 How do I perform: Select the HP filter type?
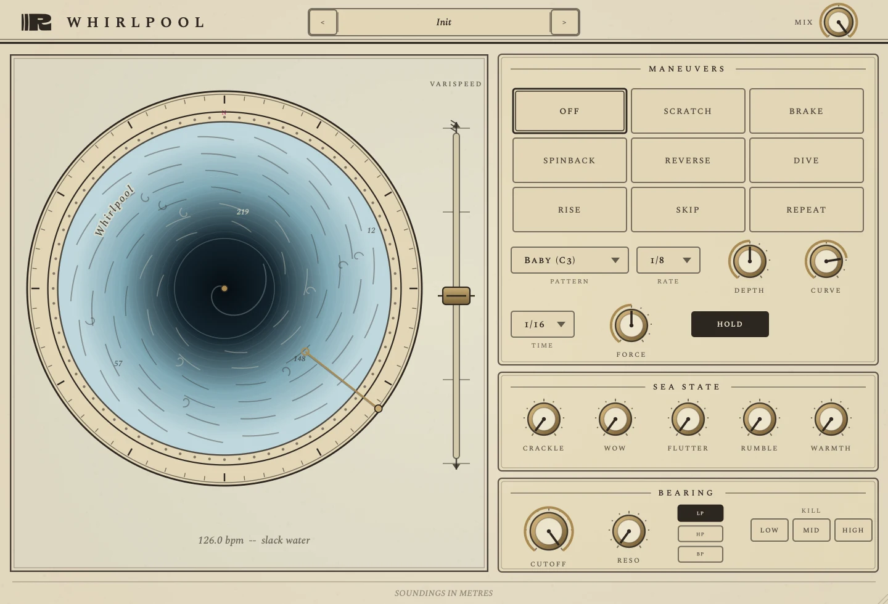(701, 534)
